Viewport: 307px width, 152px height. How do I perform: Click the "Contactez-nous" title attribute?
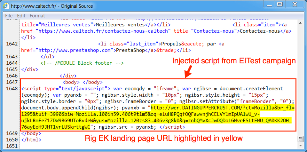(214, 31)
